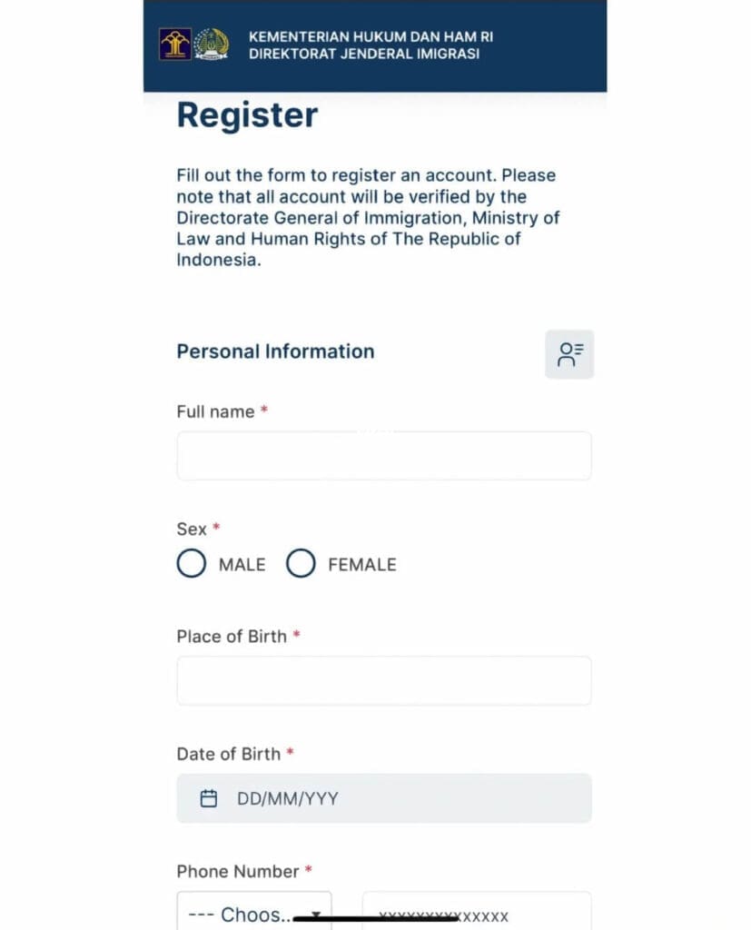Click the Kementerian Hukum dan HAM RI title

(x=371, y=37)
